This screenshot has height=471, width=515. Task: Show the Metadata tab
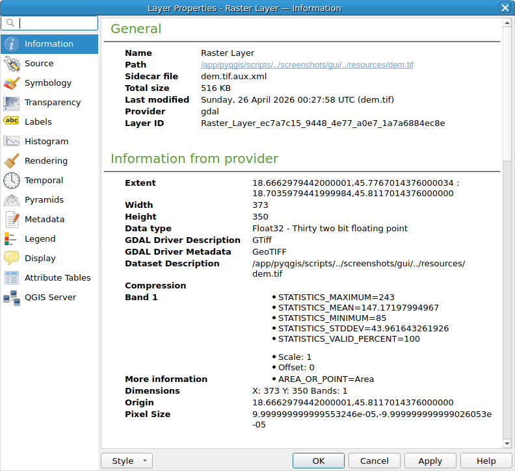(x=49, y=219)
